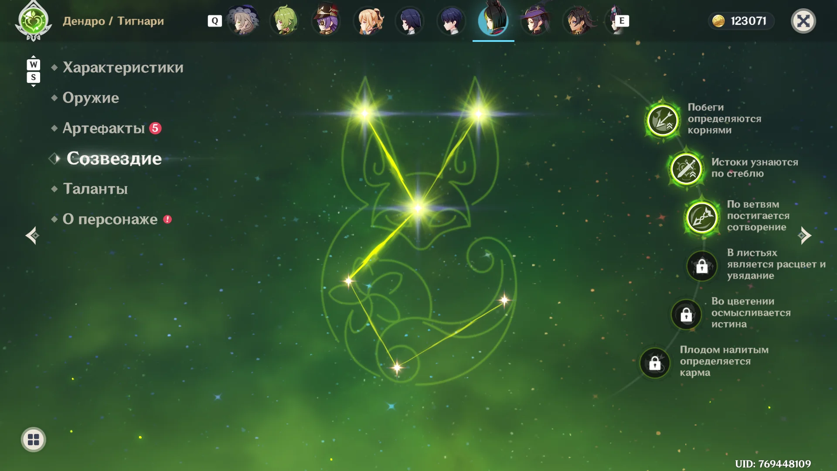Image resolution: width=837 pixels, height=471 pixels.
Task: Open constellation Побеги определяются корнями icon
Action: click(x=663, y=120)
